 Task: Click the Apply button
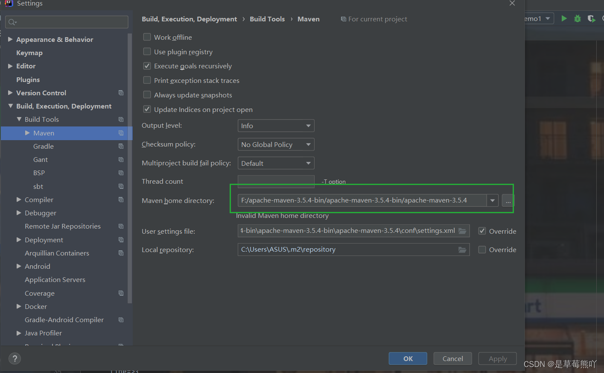click(497, 358)
